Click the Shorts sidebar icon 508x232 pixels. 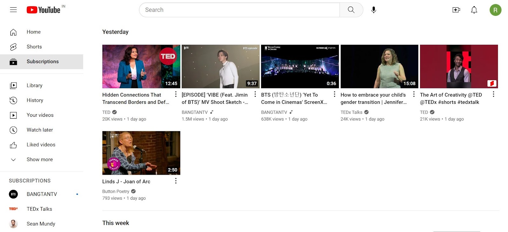pyautogui.click(x=13, y=47)
